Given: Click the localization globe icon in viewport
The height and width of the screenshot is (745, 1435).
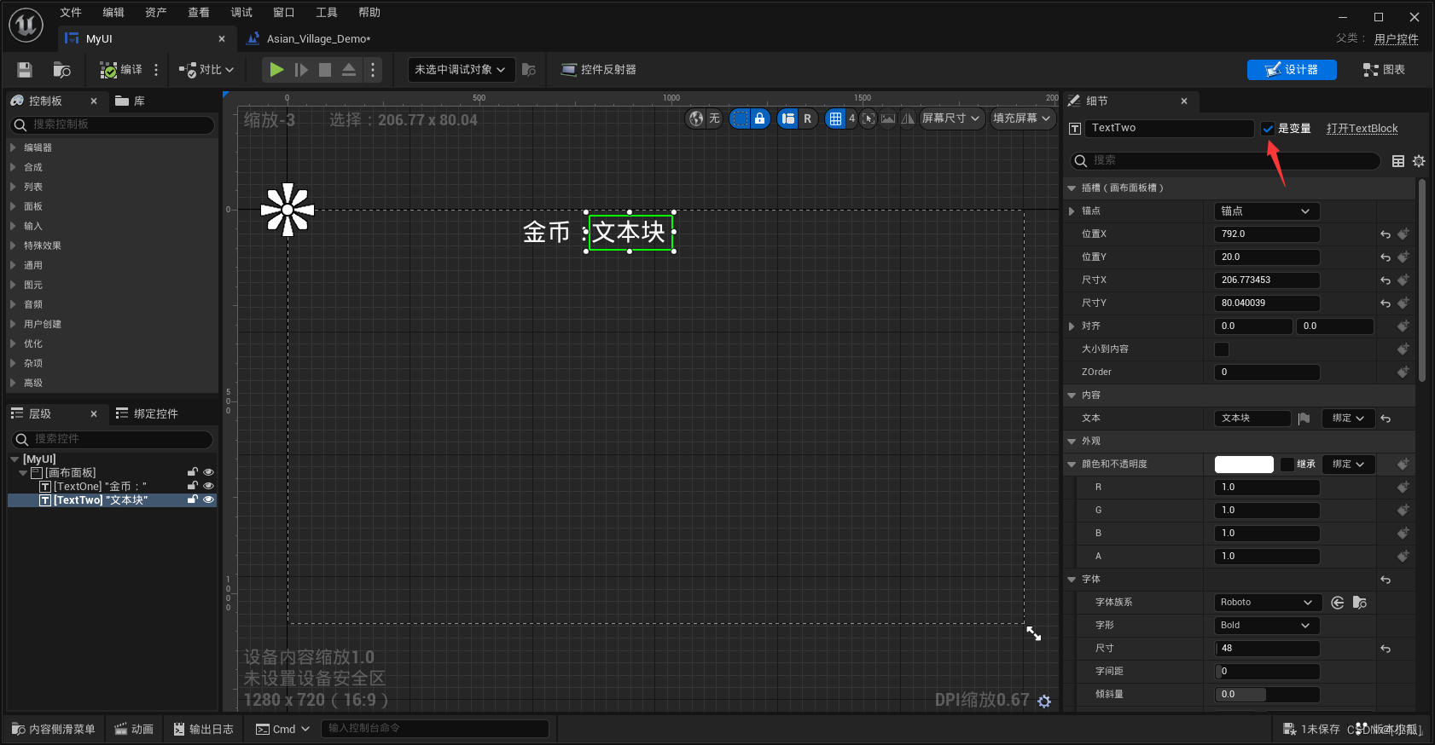Looking at the screenshot, I should pos(697,118).
